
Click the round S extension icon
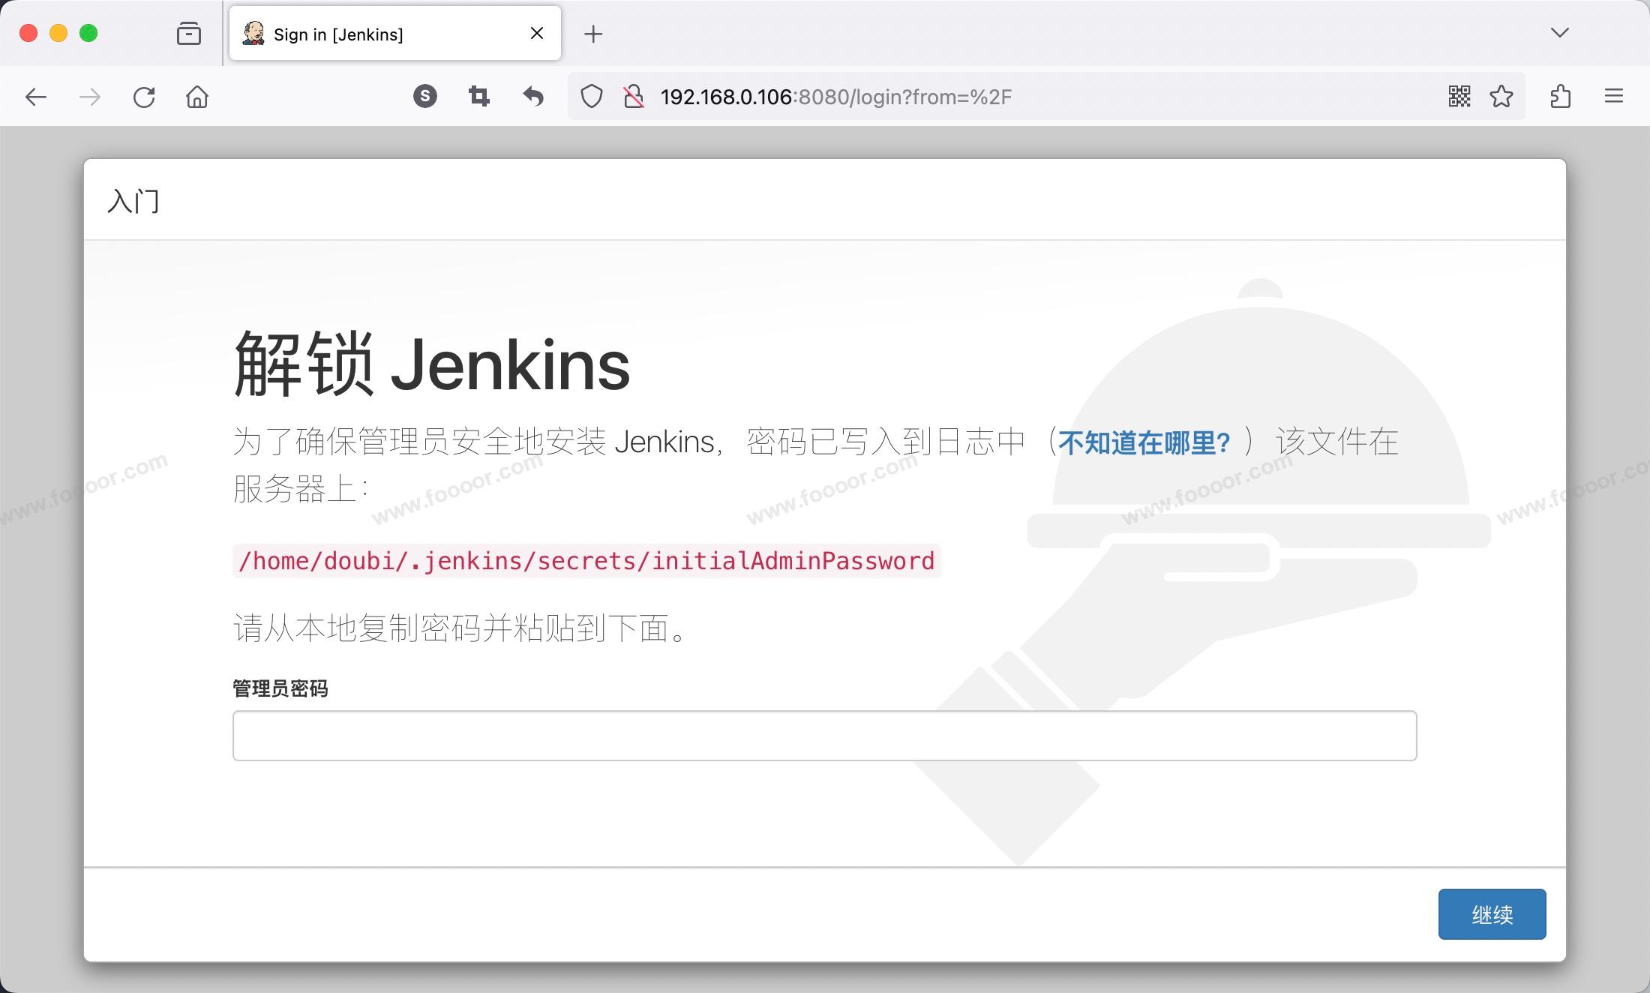(x=425, y=96)
